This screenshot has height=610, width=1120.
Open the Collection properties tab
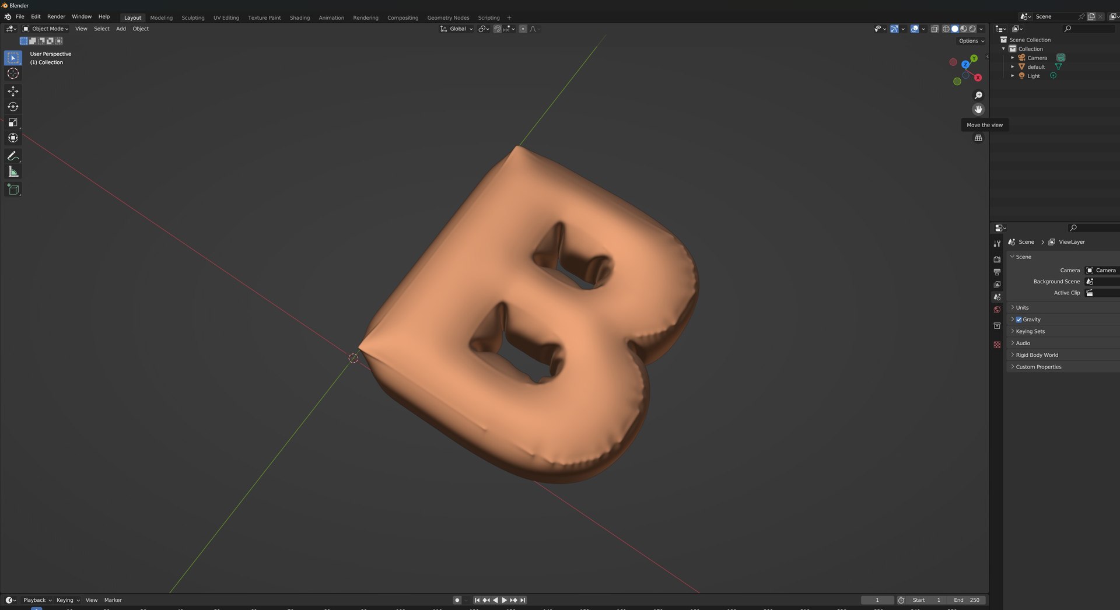click(x=997, y=326)
